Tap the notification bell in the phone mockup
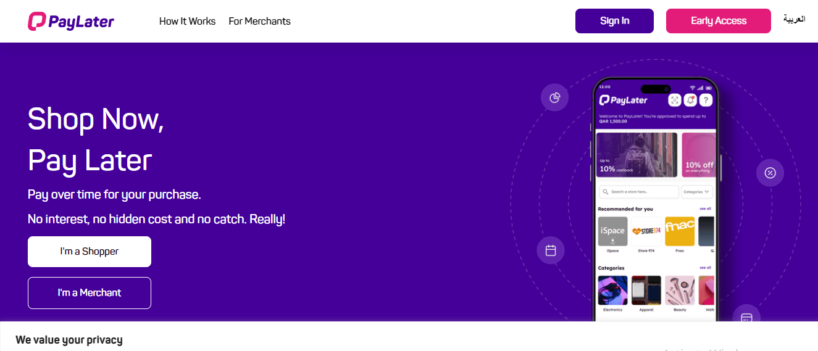This screenshot has width=818, height=351. (x=690, y=100)
